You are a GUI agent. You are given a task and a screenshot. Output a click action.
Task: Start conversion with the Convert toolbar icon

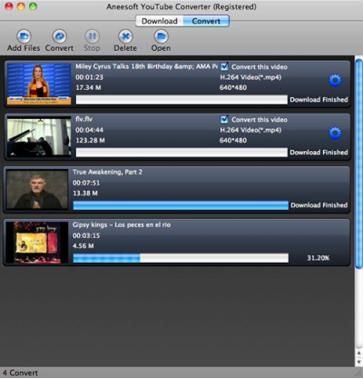click(x=59, y=36)
